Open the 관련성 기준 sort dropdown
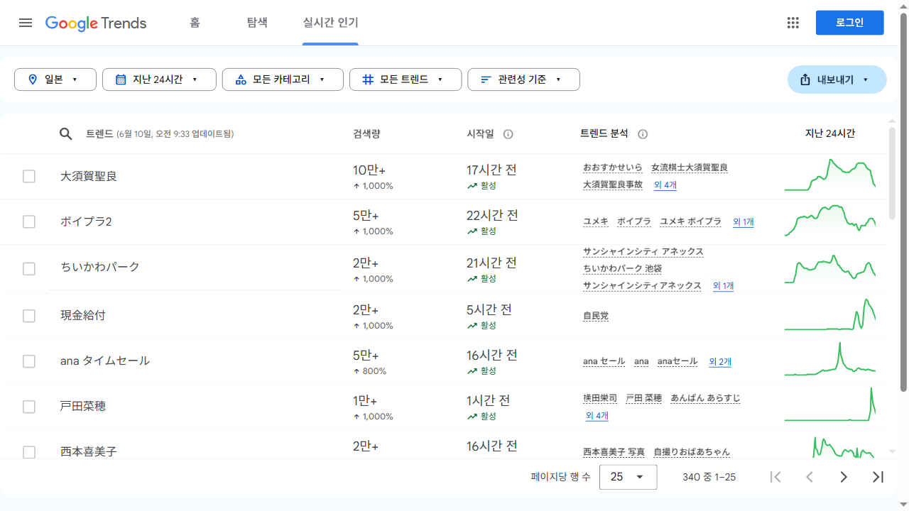Viewport: 909px width, 511px height. (523, 79)
